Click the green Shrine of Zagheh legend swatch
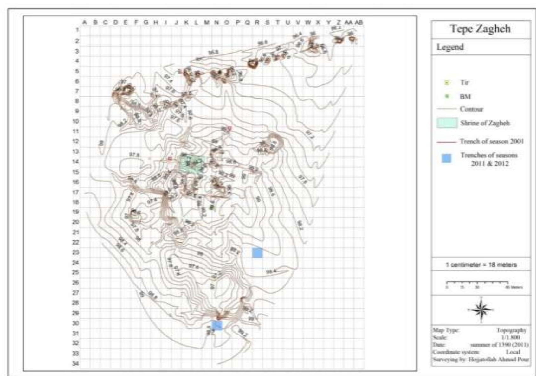This screenshot has width=536, height=376. click(447, 123)
